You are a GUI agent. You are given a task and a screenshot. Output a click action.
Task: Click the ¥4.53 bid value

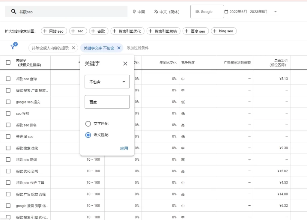pos(284,183)
